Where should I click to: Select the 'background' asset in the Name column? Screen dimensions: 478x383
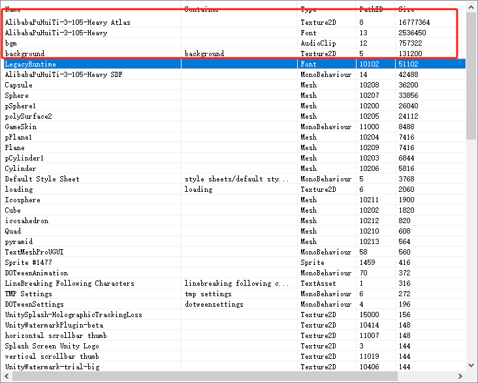(x=25, y=54)
